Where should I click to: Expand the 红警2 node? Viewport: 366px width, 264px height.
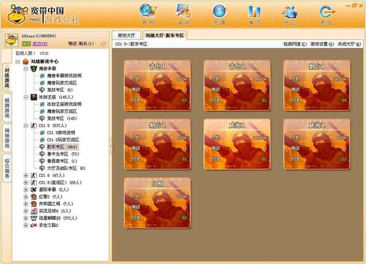[x=26, y=197]
